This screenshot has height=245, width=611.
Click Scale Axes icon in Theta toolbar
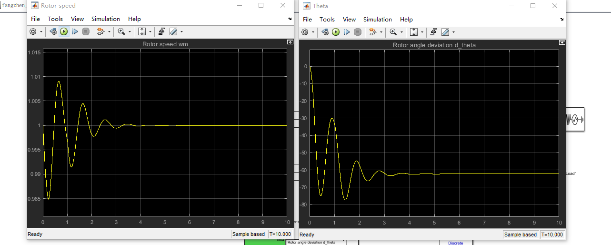414,32
